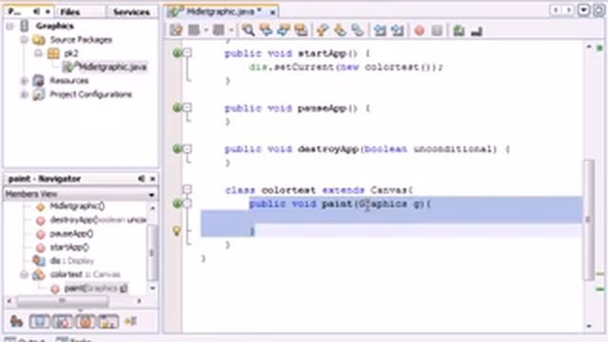Click the magnifier Find Selection toolbar icon

[x=248, y=29]
